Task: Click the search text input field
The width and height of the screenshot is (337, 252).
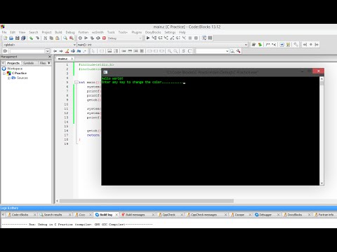Action: (27, 51)
